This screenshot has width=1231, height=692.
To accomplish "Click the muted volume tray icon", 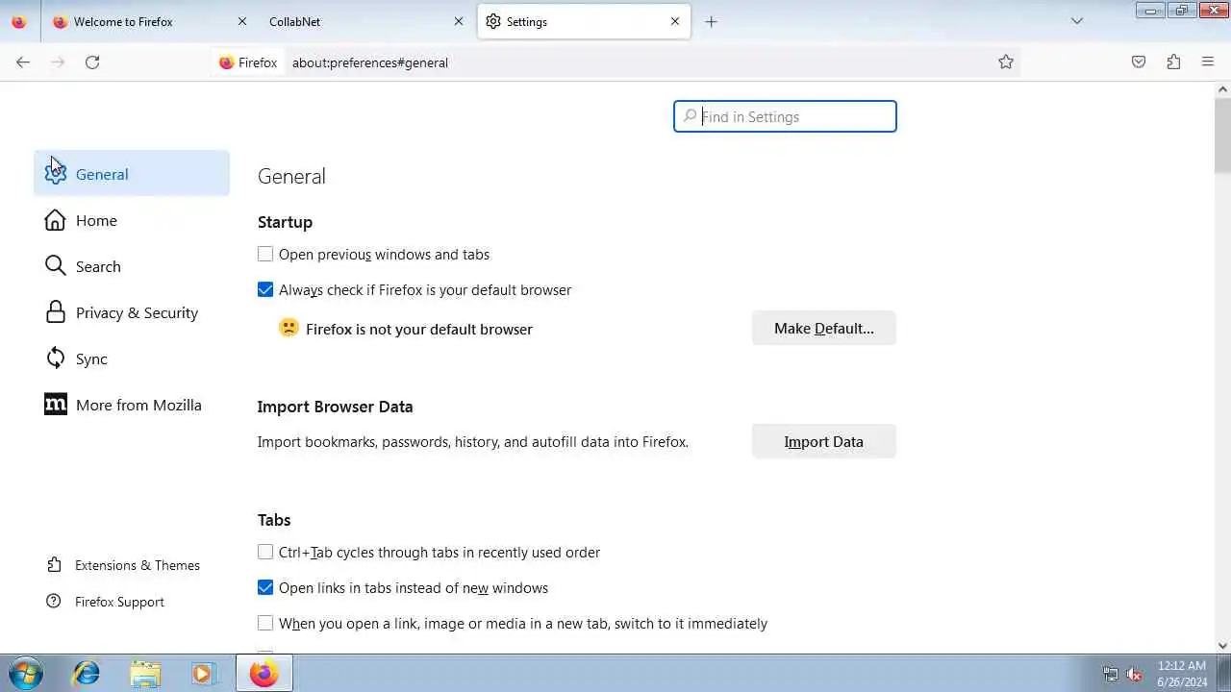I will pyautogui.click(x=1134, y=674).
